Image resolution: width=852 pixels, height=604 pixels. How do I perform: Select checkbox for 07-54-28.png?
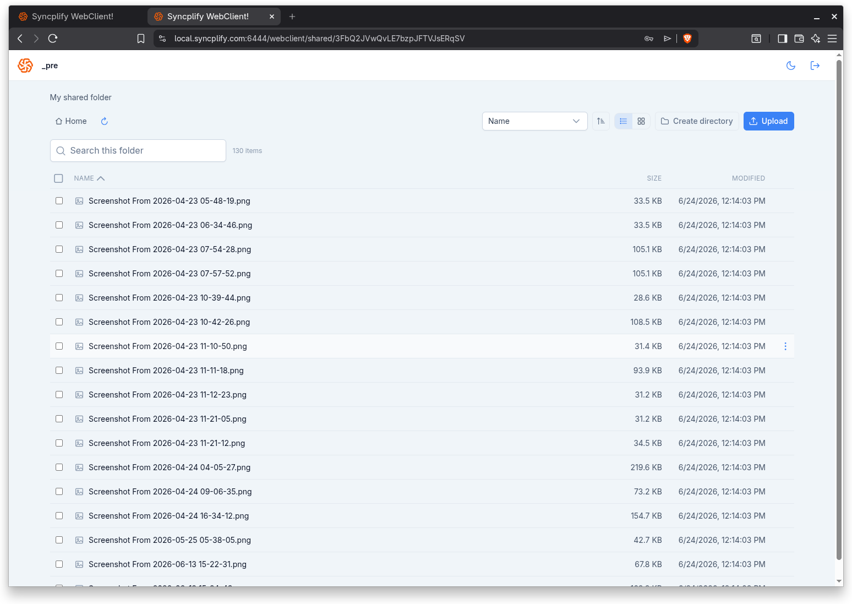[x=59, y=249]
